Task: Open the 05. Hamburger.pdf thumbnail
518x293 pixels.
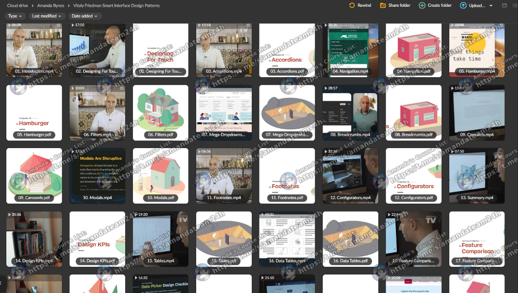Action: [34, 112]
